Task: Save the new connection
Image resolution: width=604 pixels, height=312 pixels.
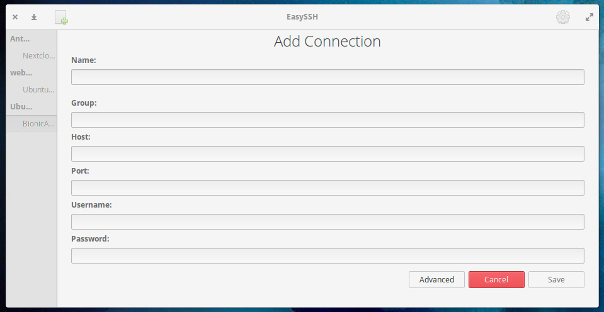Action: (556, 279)
